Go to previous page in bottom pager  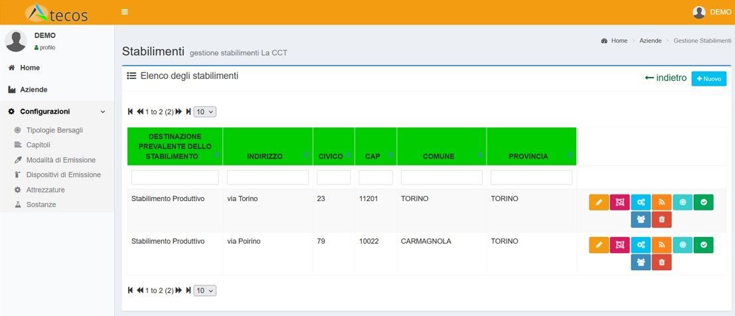[140, 290]
